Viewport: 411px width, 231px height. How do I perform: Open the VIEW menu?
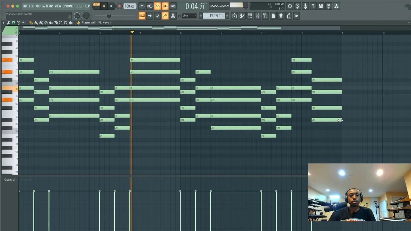[x=58, y=6]
